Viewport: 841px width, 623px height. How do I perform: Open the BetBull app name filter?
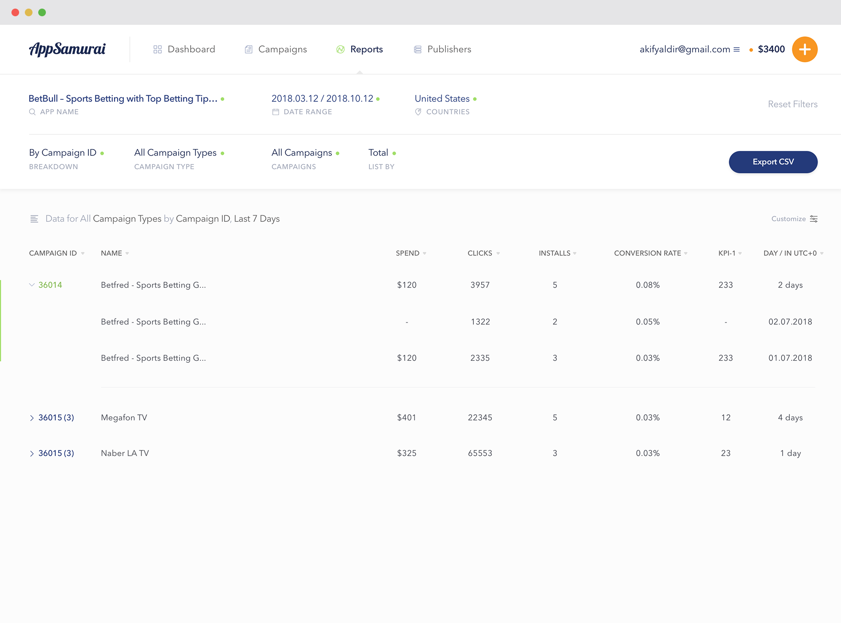[x=123, y=98]
